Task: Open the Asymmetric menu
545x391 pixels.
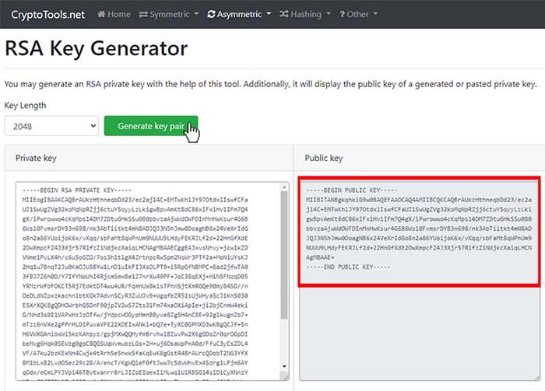Action: [x=239, y=14]
